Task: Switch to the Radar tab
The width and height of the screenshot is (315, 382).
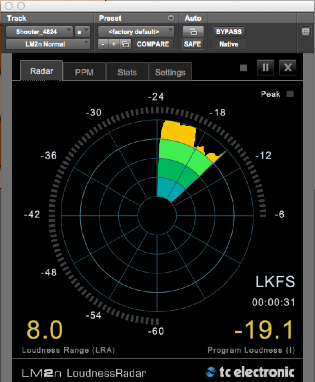Action: (41, 71)
